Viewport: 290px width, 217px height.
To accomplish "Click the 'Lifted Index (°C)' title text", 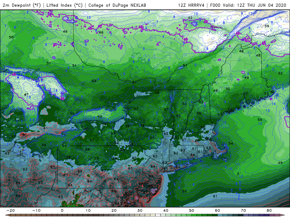I will click(x=65, y=5).
